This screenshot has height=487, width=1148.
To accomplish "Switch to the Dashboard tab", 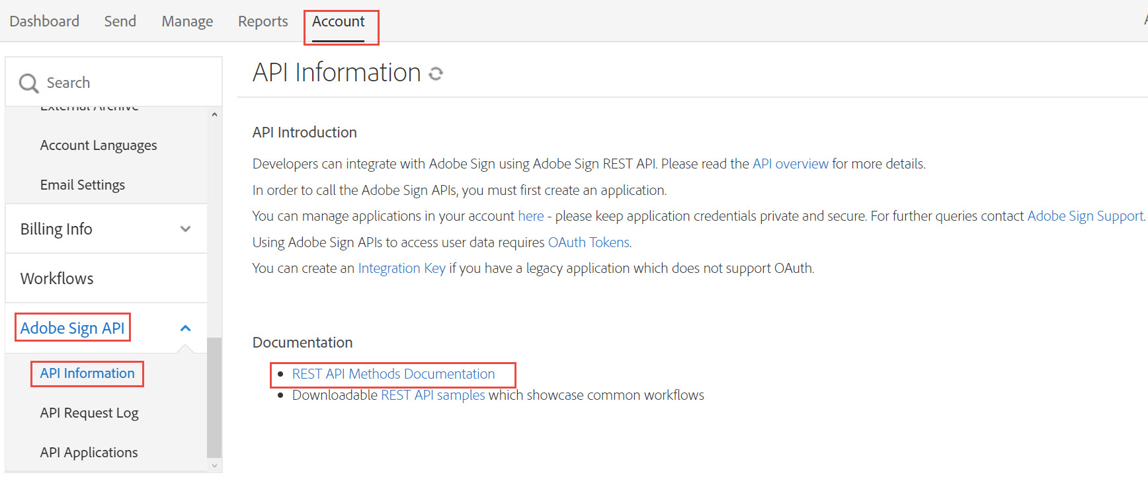I will (44, 21).
